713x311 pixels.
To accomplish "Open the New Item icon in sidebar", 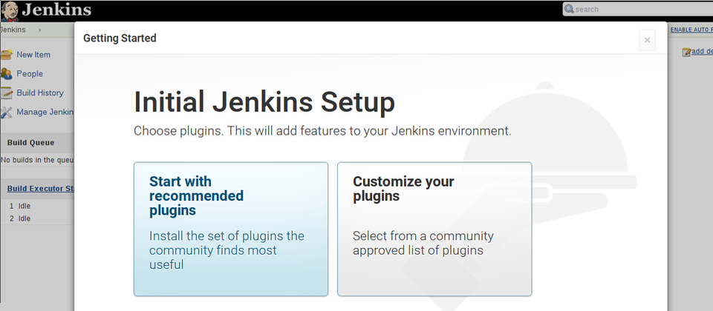I will pyautogui.click(x=7, y=55).
